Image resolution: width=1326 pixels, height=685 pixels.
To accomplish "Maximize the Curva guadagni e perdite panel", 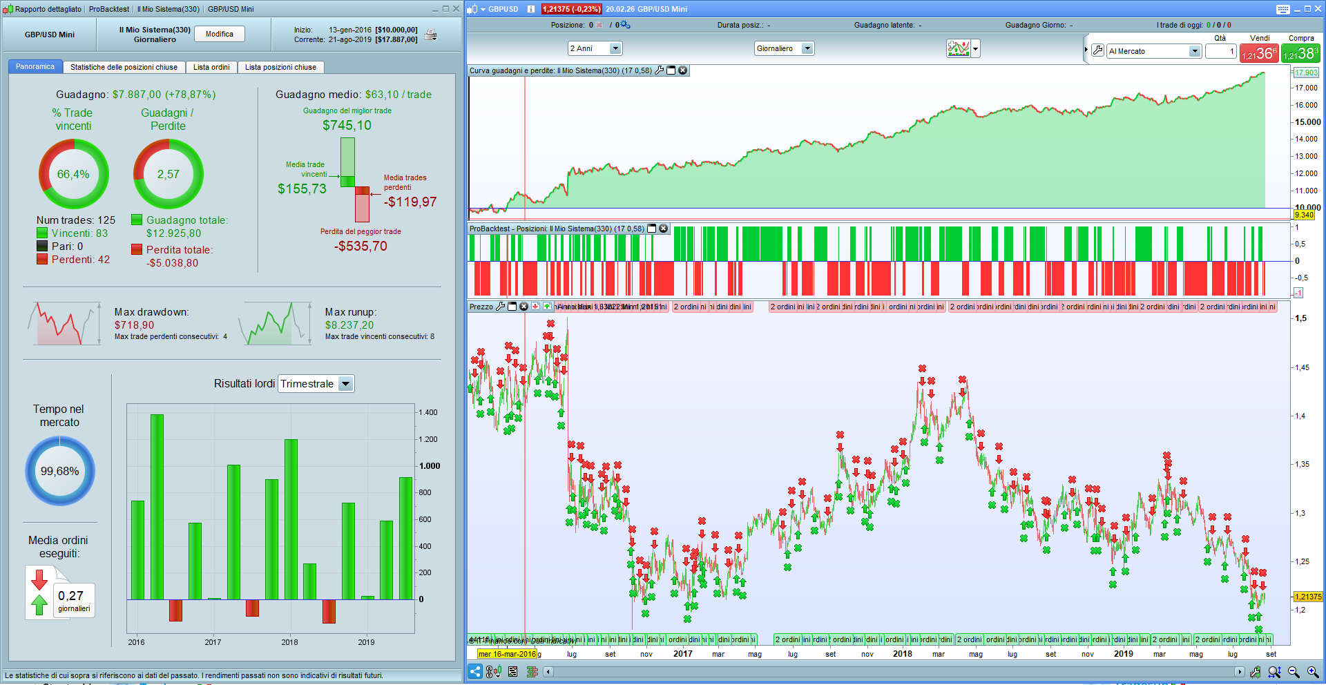I will (x=671, y=70).
